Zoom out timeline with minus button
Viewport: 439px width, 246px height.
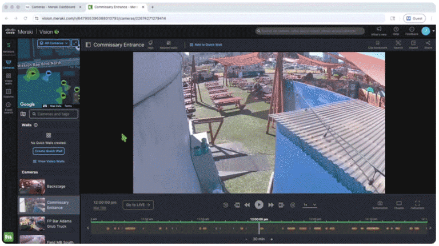[246, 239]
